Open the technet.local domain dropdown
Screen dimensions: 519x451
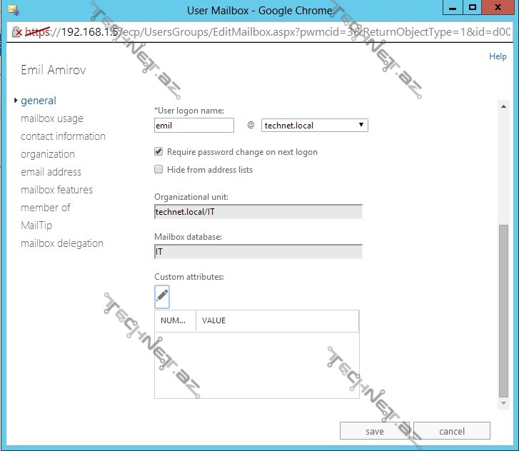tap(314, 126)
